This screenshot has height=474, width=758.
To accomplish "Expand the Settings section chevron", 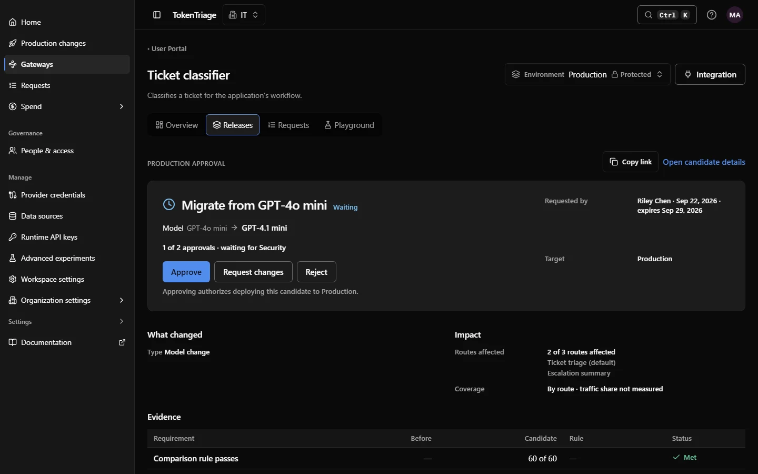I will 122,321.
